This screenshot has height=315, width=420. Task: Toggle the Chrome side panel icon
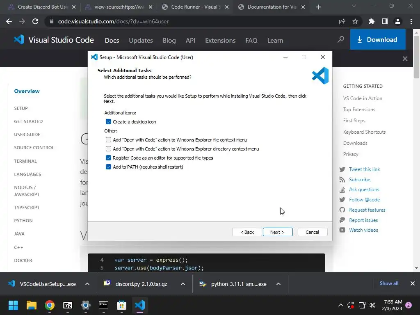coord(385,21)
